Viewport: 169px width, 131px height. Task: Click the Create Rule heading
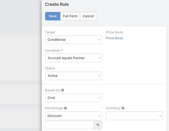tap(57, 4)
